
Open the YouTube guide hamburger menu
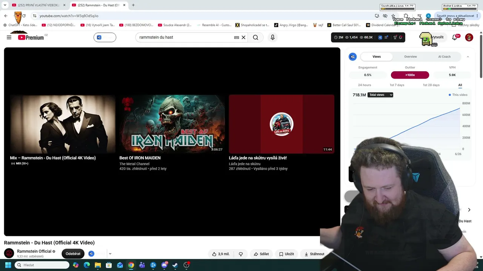click(x=9, y=37)
